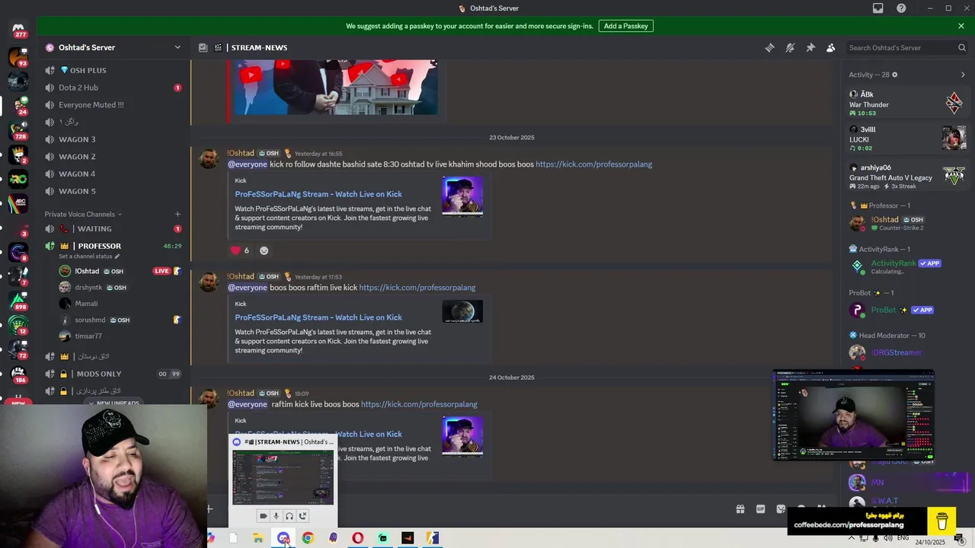Open embed title in 16:55 message
Screen dimensions: 975x548
point(318,194)
